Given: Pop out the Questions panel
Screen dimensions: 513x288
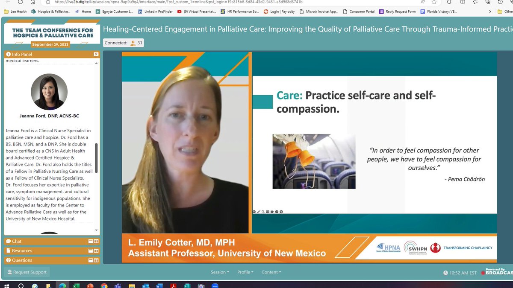Looking at the screenshot, I should tap(91, 260).
